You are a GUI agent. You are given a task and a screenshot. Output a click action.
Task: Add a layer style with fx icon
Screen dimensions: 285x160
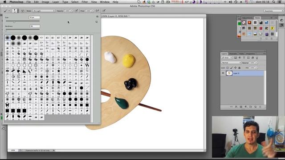coord(236,107)
